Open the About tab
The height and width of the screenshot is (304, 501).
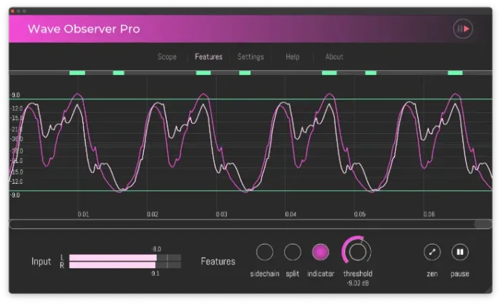[334, 57]
